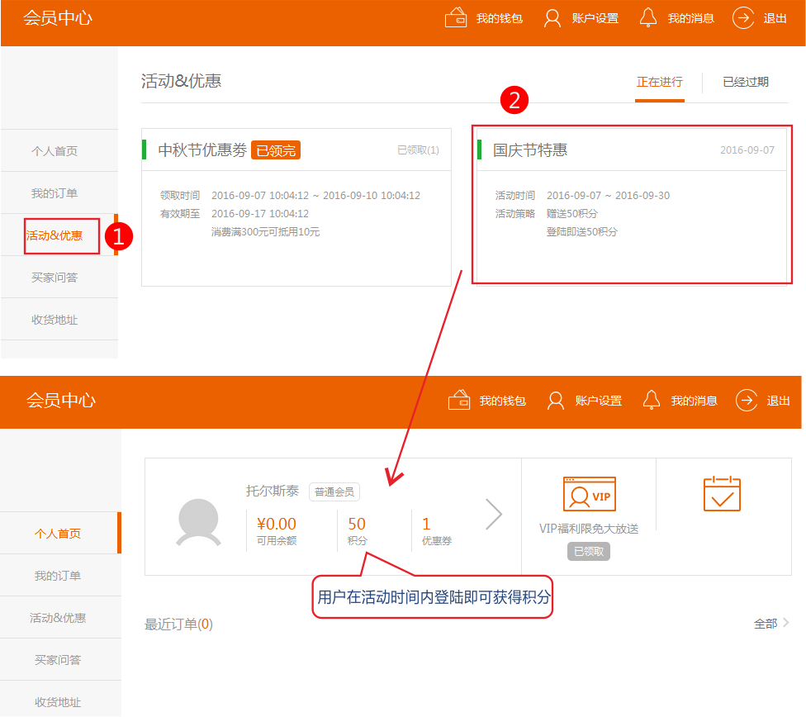Open all recent orders via 全部 arrow

[x=771, y=624]
